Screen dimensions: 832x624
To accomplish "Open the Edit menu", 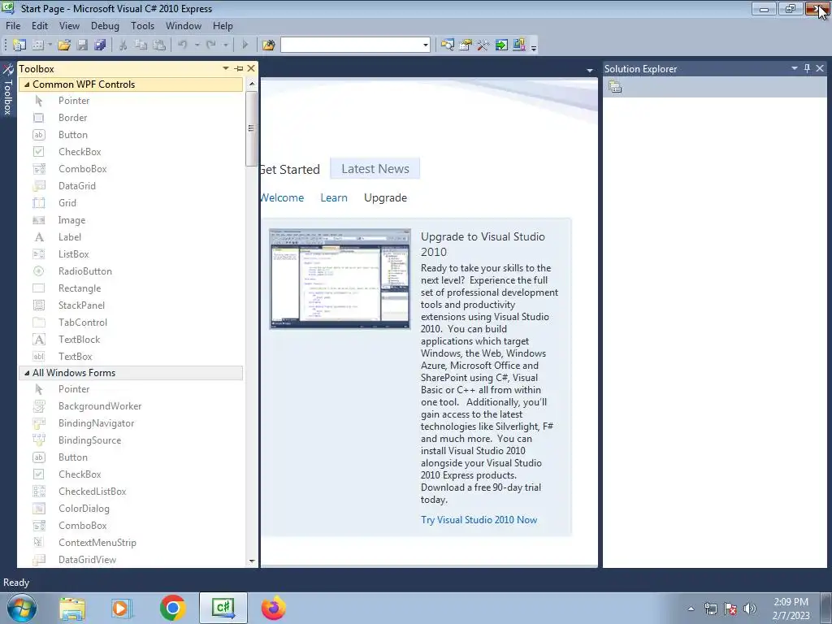I will pos(40,26).
